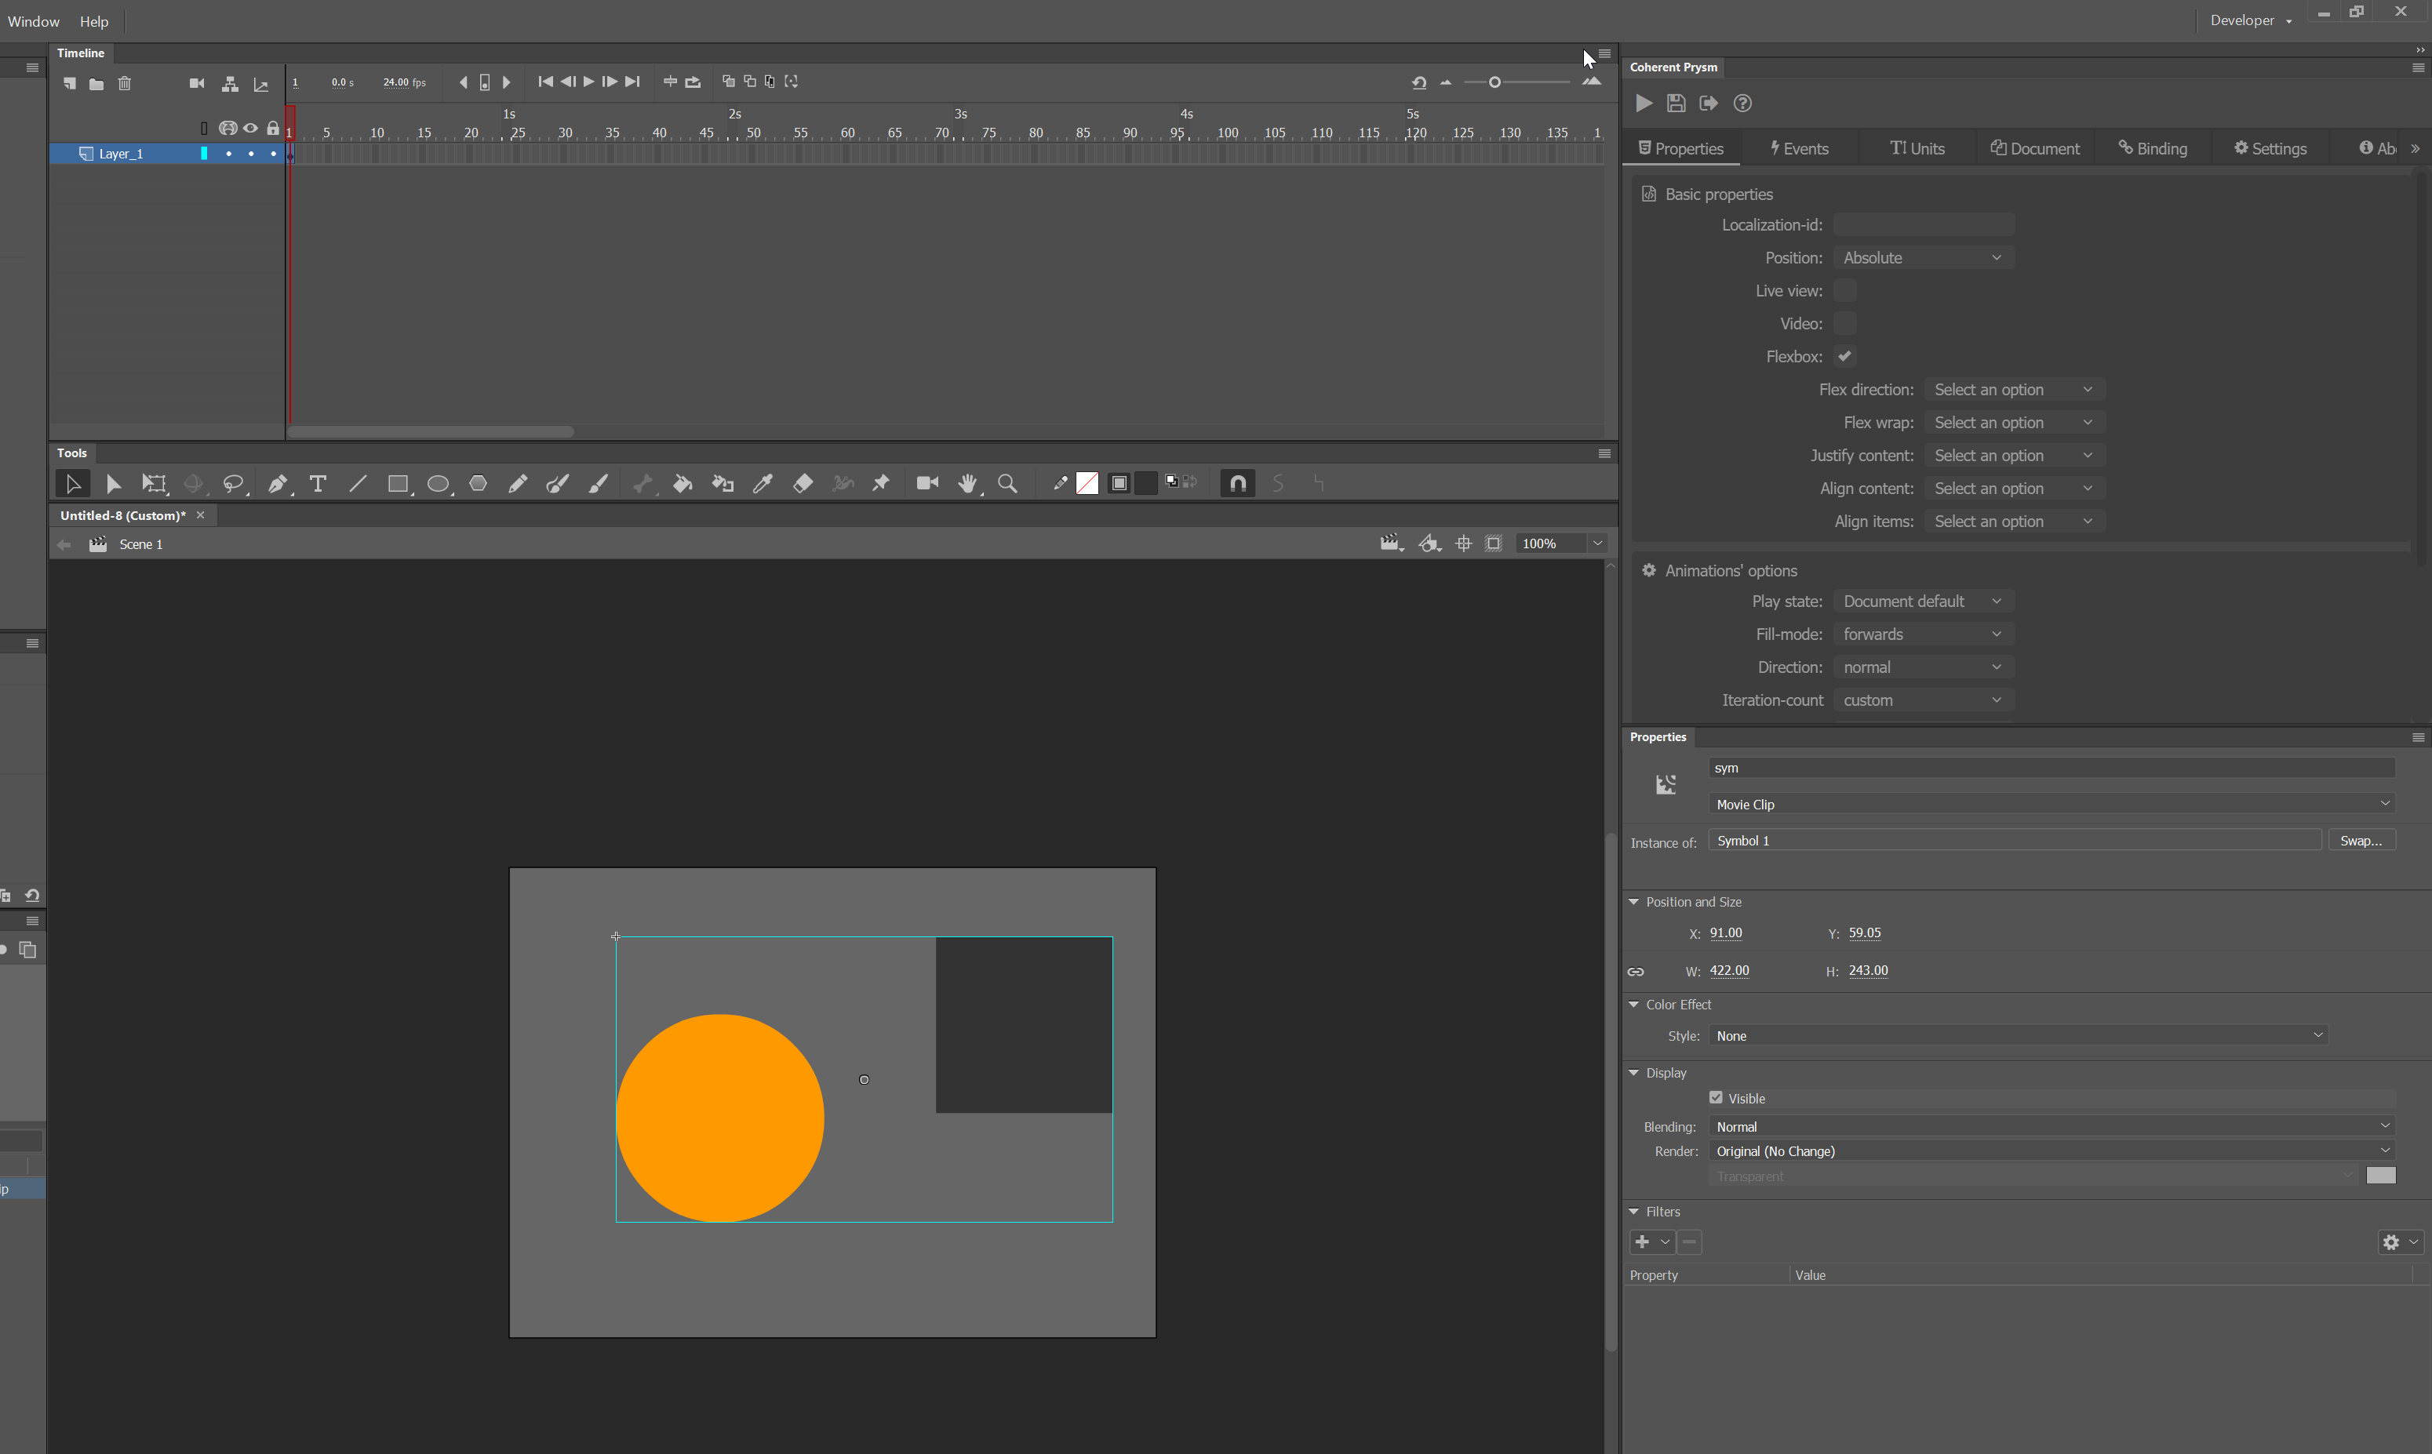Select the Lasso selection tool

point(235,483)
